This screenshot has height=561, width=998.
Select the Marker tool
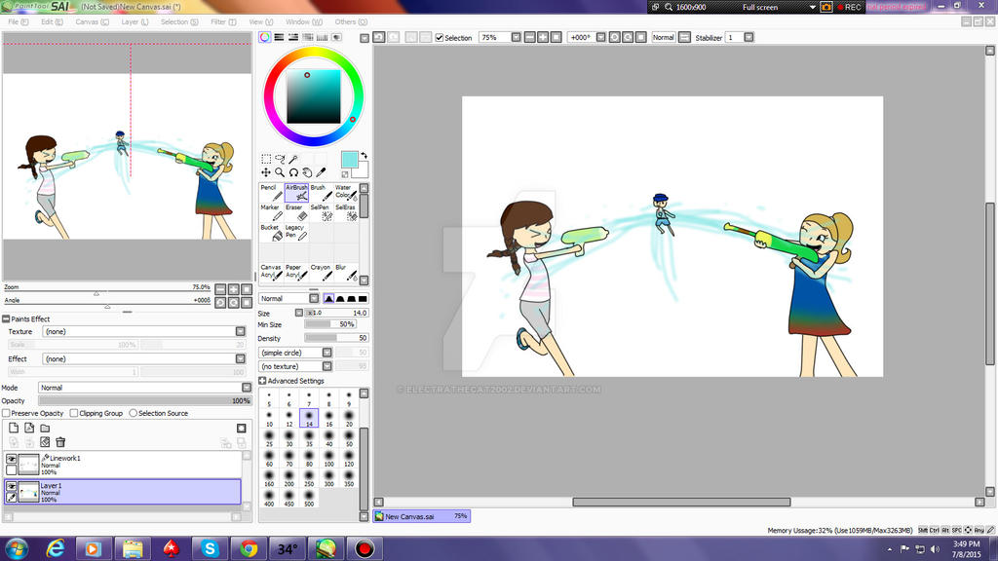271,211
